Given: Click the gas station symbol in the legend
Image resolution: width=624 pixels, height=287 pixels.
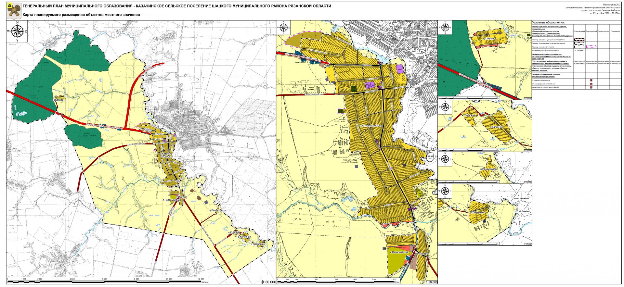Looking at the screenshot, I should [x=591, y=80].
